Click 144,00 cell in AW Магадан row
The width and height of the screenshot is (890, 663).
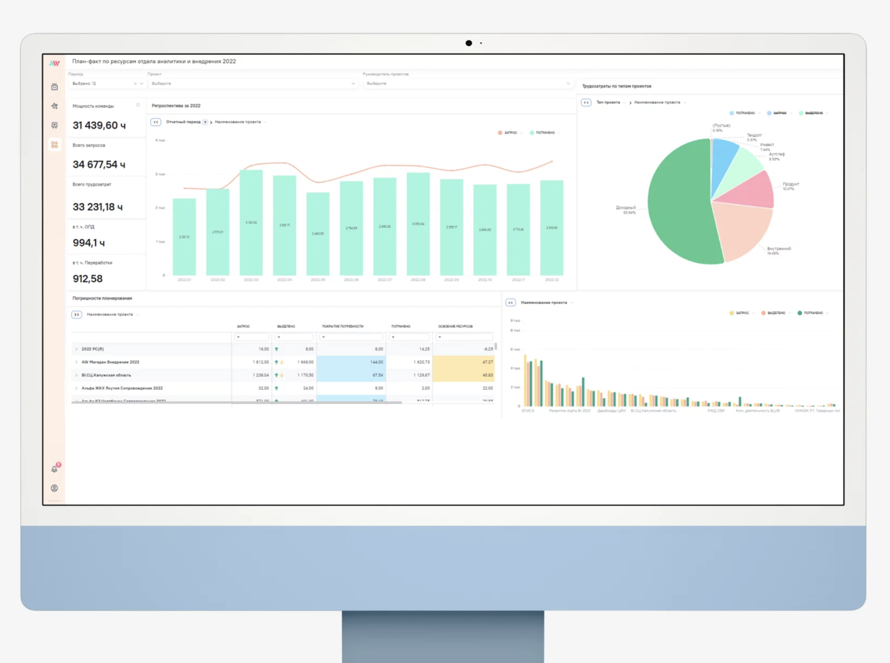pyautogui.click(x=351, y=363)
